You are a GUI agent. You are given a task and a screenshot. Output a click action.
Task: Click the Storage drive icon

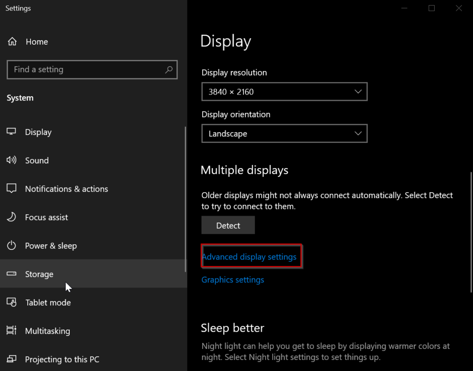(x=11, y=274)
